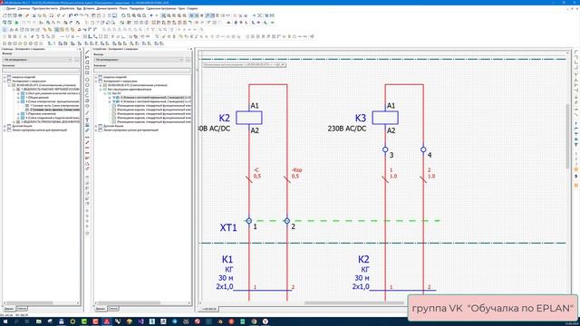Open the Вставить menu
Viewport: 580px width, 326px height.
pos(89,8)
